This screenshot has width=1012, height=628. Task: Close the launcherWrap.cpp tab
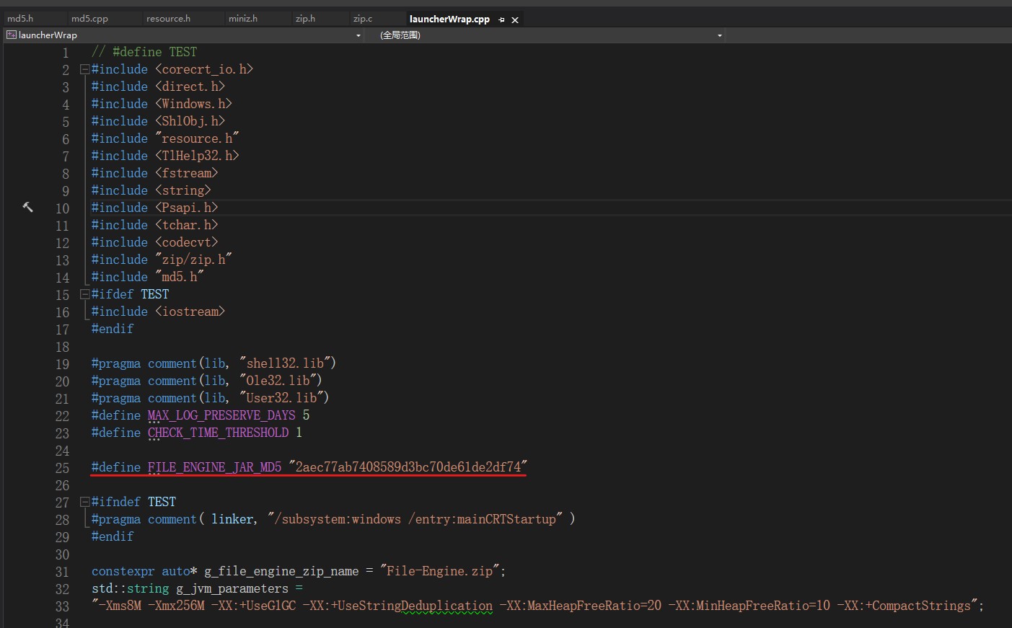[x=515, y=19]
